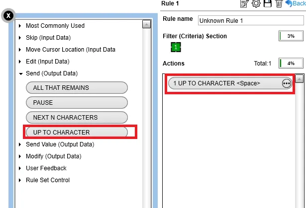Choose the NEXT N CHARACTERS action
This screenshot has height=208, width=306.
click(77, 118)
